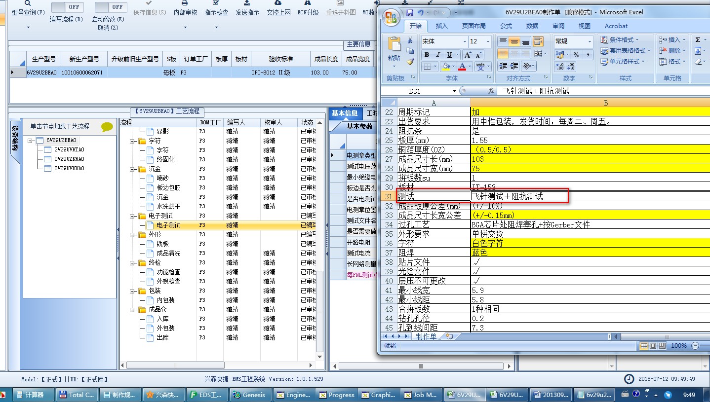
Task: Apply percent style number format
Action: click(x=576, y=55)
